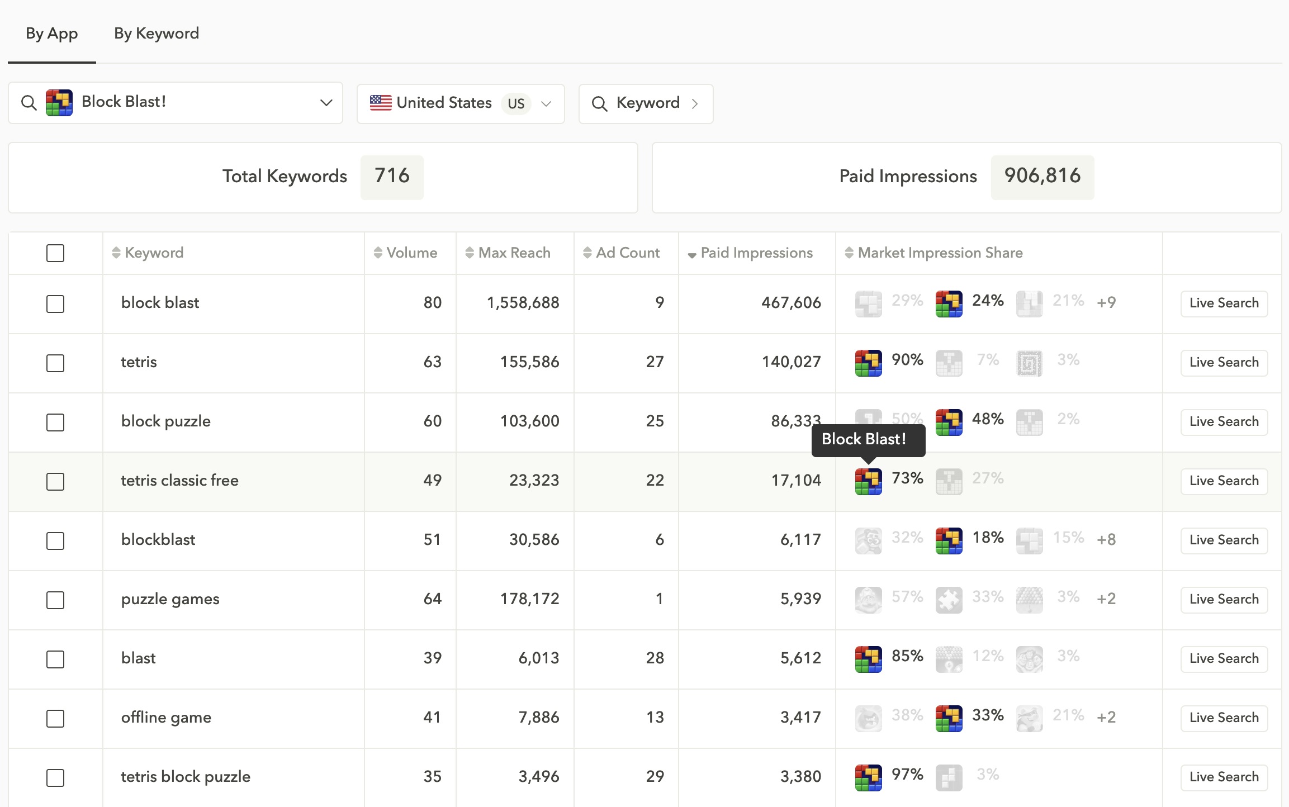
Task: Expand the Keyword filter arrow
Action: 695,104
